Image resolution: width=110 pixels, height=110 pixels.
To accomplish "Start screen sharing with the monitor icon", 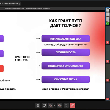I will (x=44, y=105).
